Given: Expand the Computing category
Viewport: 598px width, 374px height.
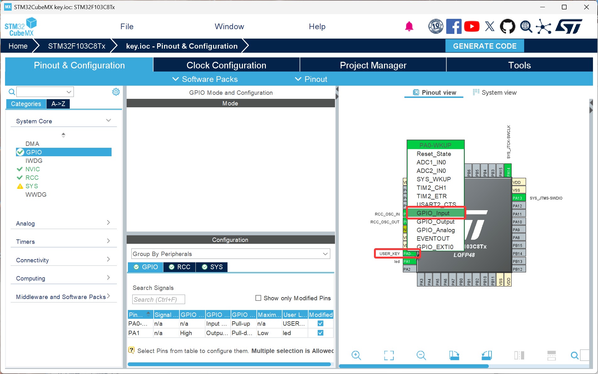Looking at the screenshot, I should pyautogui.click(x=108, y=277).
